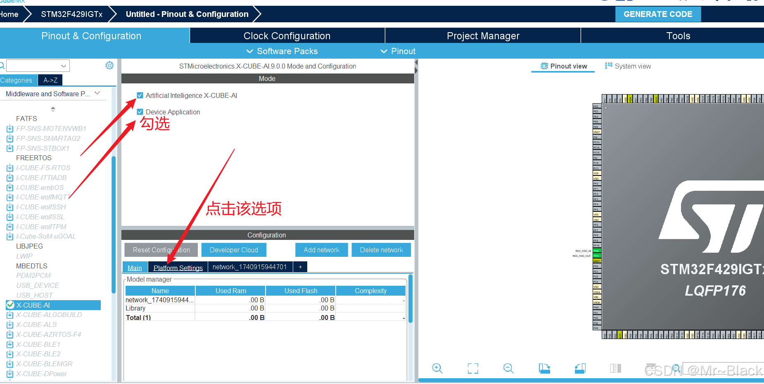Click the pin search field below chip
The width and height of the screenshot is (764, 384).
723,368
